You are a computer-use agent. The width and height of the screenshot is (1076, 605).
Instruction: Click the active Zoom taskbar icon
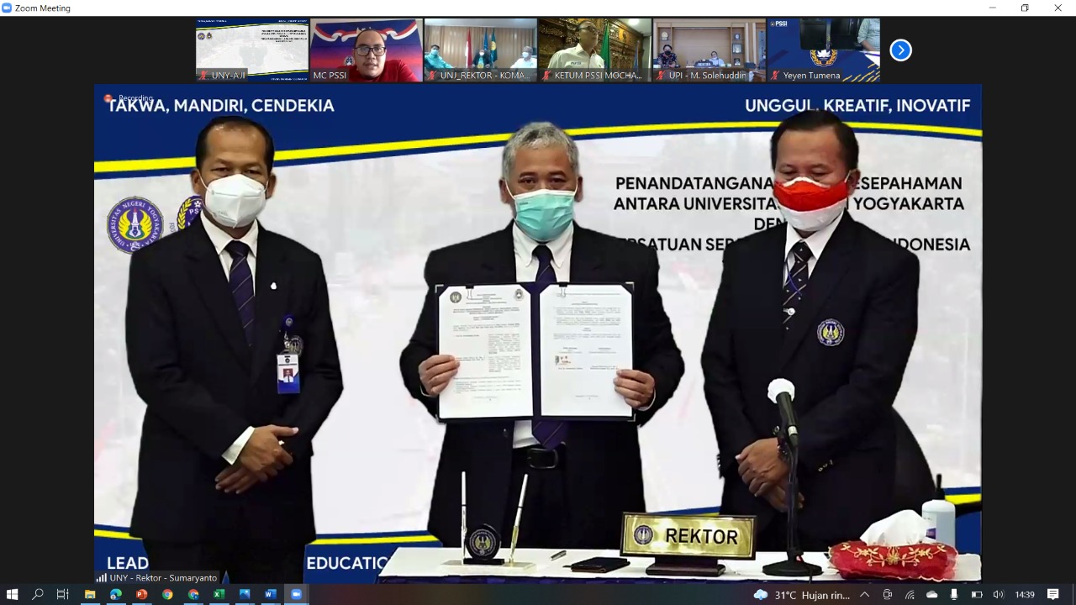[x=296, y=594]
